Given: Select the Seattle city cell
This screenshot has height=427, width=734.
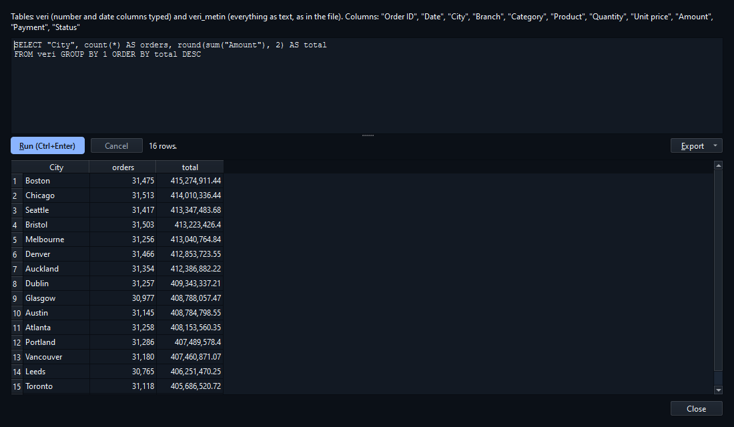Looking at the screenshot, I should pos(56,210).
